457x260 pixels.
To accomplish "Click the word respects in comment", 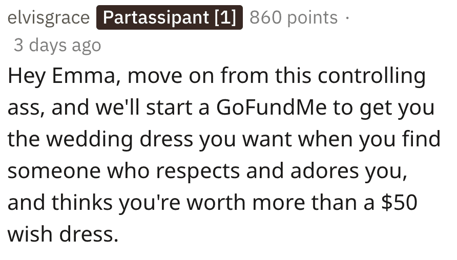I will tap(198, 171).
